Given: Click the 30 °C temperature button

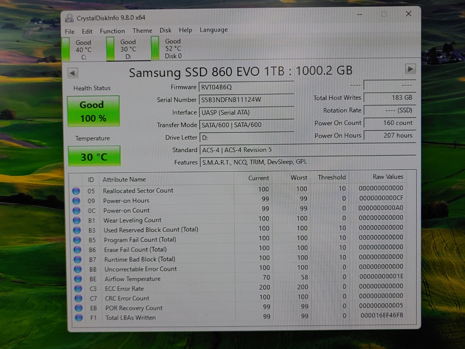Looking at the screenshot, I should click(x=94, y=156).
